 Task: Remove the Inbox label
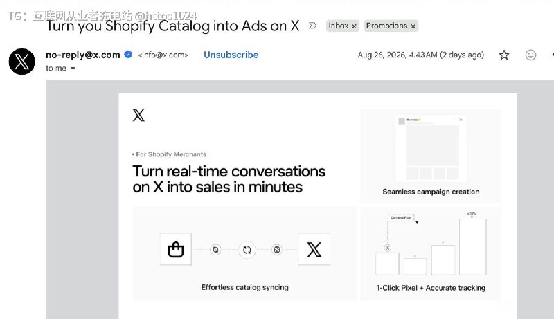coord(354,26)
